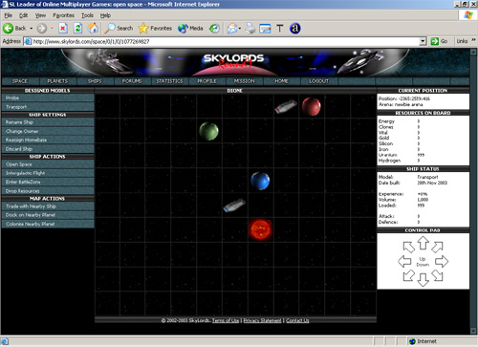Choose Intergalactic Flight action

point(48,173)
